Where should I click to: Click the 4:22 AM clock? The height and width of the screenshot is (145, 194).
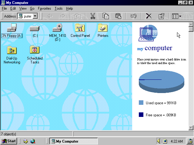tap(176, 141)
